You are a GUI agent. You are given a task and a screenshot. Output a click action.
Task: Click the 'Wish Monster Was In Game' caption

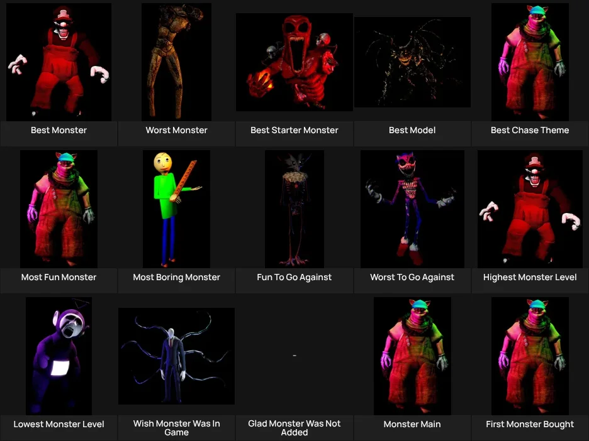(176, 428)
